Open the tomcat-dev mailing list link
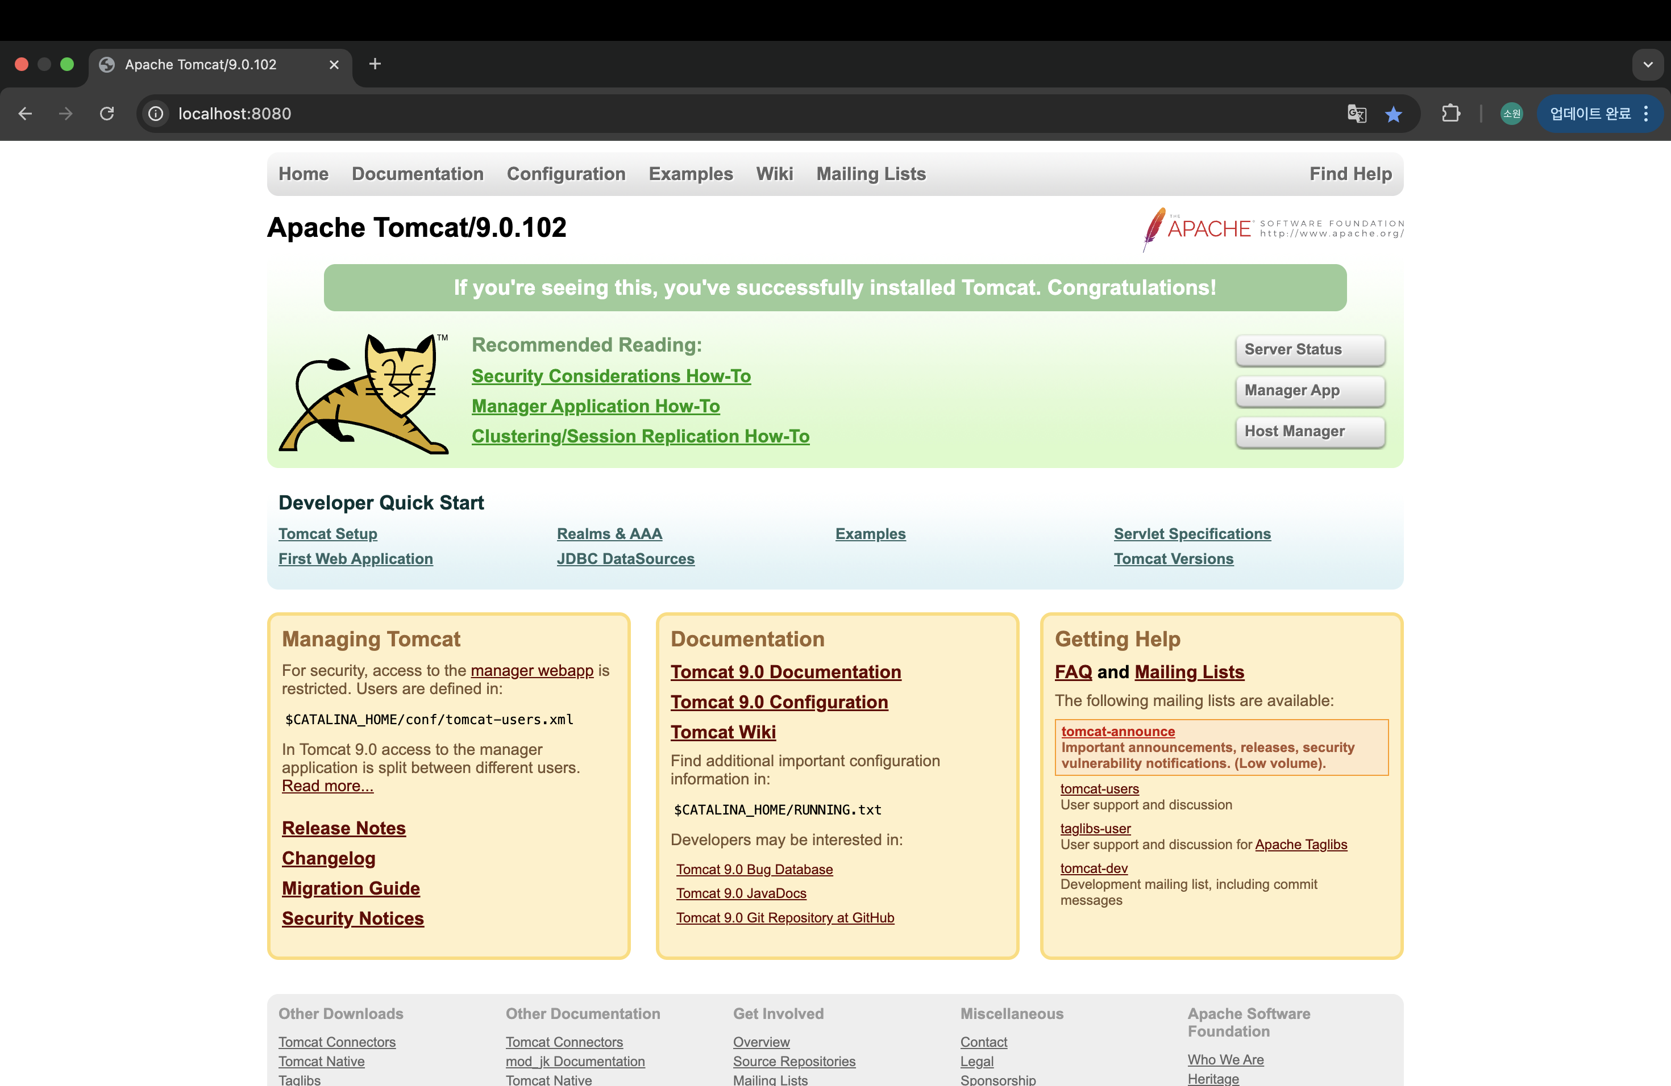1671x1086 pixels. click(1094, 868)
